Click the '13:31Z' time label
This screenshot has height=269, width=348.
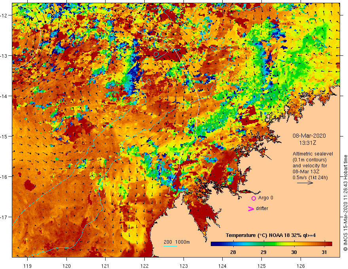click(307, 143)
